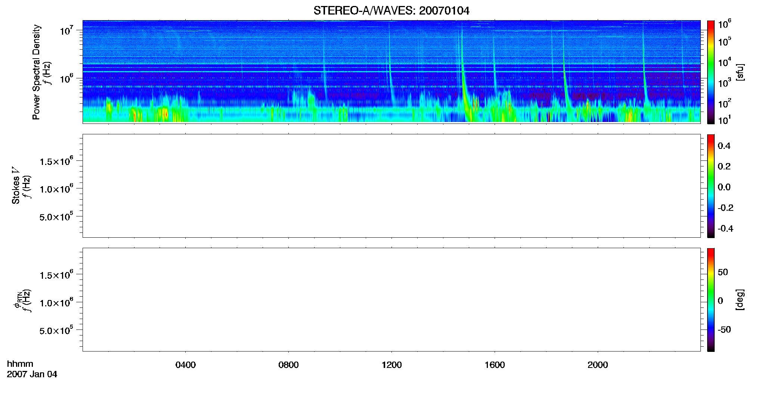Image resolution: width=783 pixels, height=403 pixels.
Task: Click the -50 label on degree colorbar
Action: tap(724, 329)
